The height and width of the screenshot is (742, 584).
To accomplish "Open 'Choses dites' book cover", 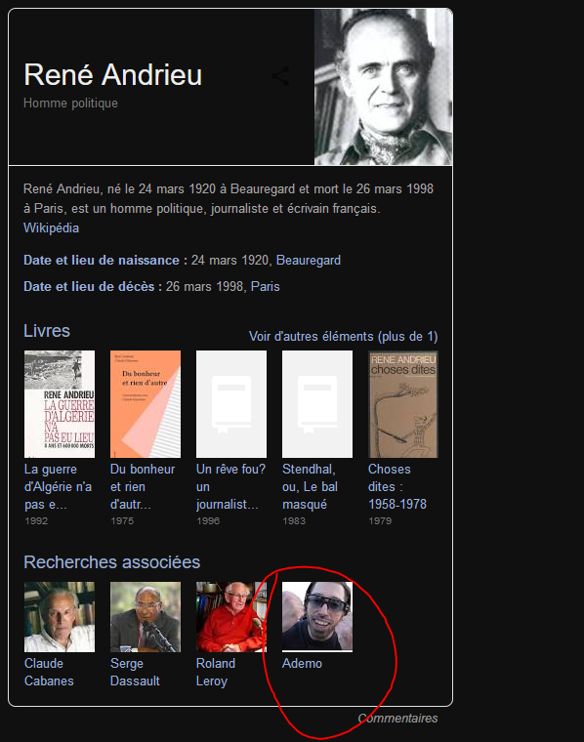I will pos(403,404).
